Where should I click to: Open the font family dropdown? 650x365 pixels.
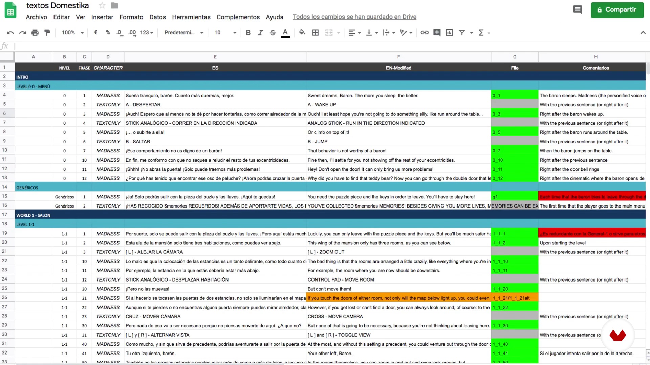coord(184,33)
